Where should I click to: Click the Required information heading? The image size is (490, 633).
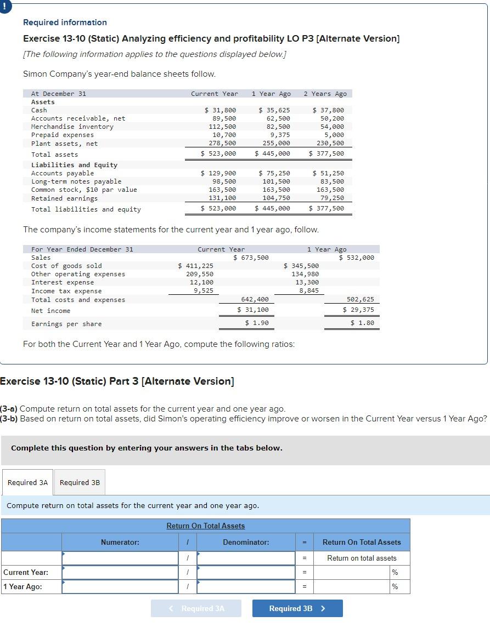coord(65,22)
